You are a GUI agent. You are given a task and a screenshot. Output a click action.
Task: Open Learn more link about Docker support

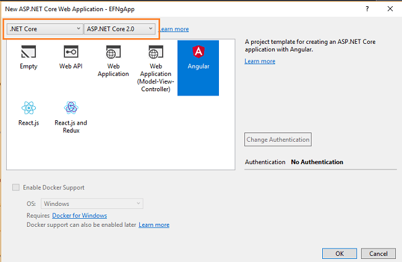(154, 225)
